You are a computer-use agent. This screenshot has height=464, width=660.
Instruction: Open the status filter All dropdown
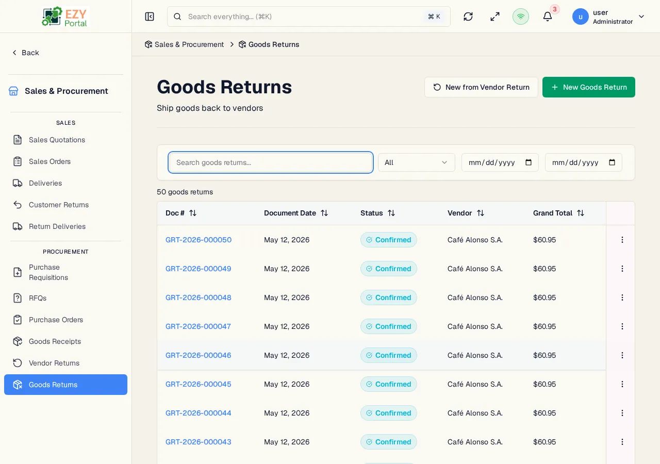coord(417,162)
